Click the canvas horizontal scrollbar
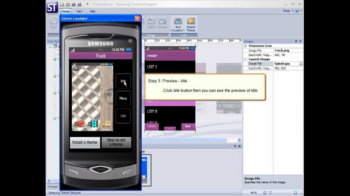350x196 pixels. point(184,140)
